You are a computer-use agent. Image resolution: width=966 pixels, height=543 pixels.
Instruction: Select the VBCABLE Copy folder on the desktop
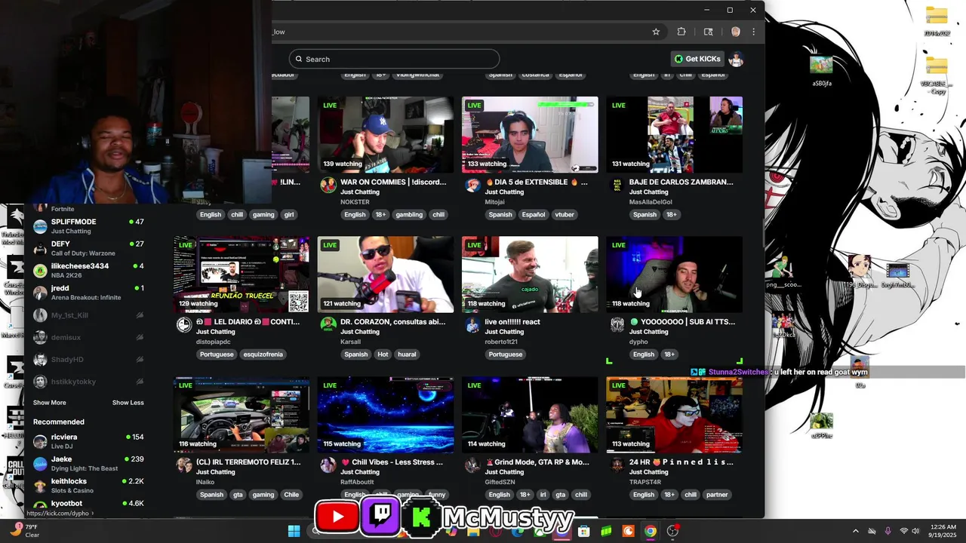coord(936,75)
